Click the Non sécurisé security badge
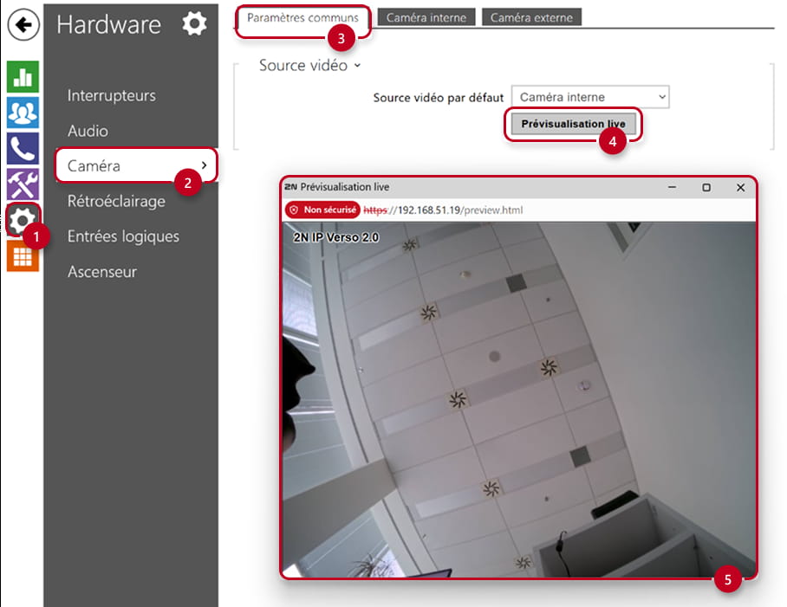The height and width of the screenshot is (607, 787). point(322,210)
